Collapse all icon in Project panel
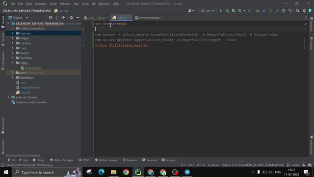The height and width of the screenshot is (177, 314). 63,18
